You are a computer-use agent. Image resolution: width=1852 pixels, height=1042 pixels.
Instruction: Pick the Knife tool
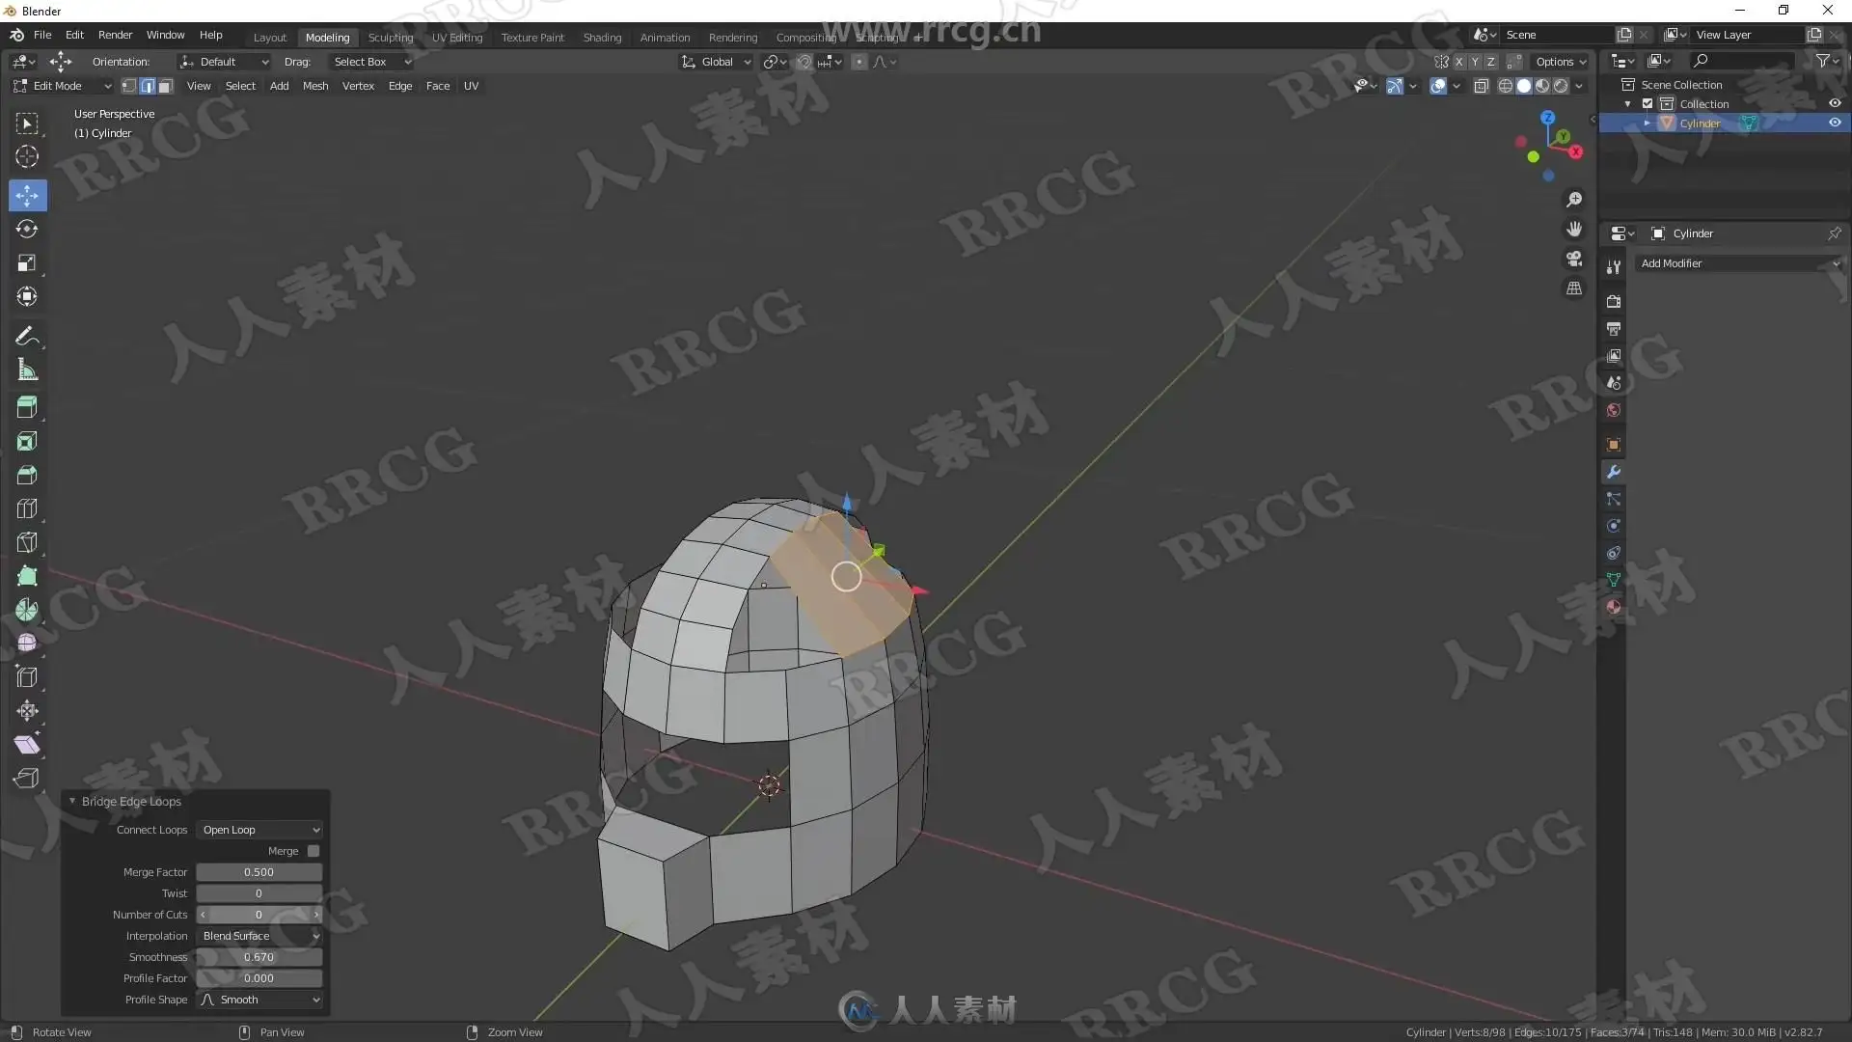pos(27,542)
